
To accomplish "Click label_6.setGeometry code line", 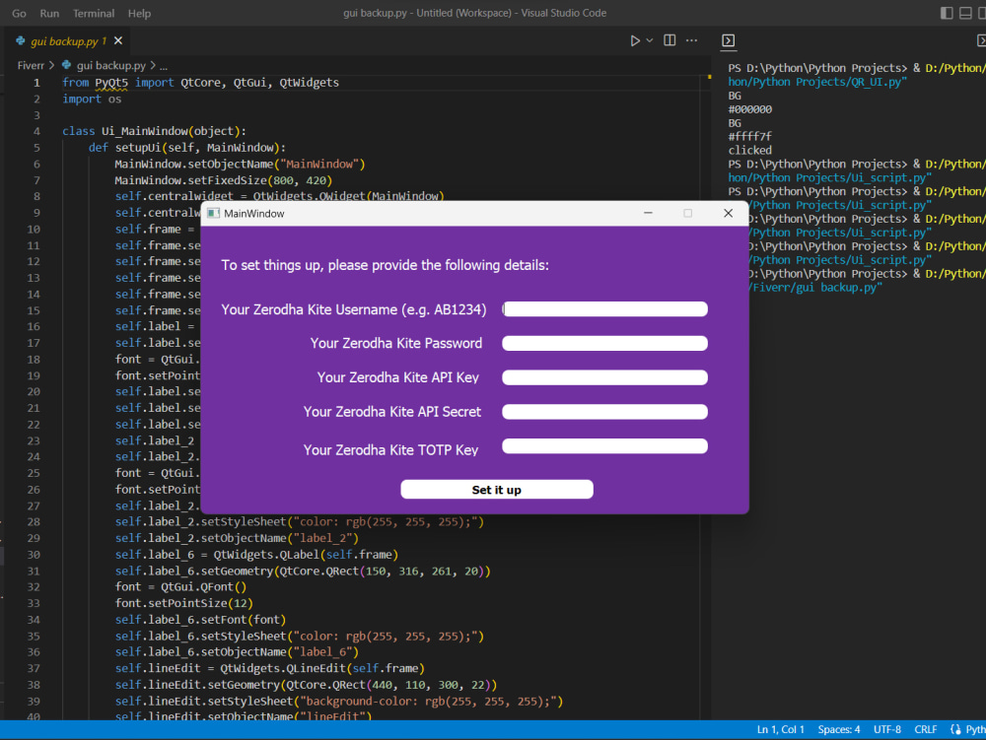I will click(x=303, y=572).
